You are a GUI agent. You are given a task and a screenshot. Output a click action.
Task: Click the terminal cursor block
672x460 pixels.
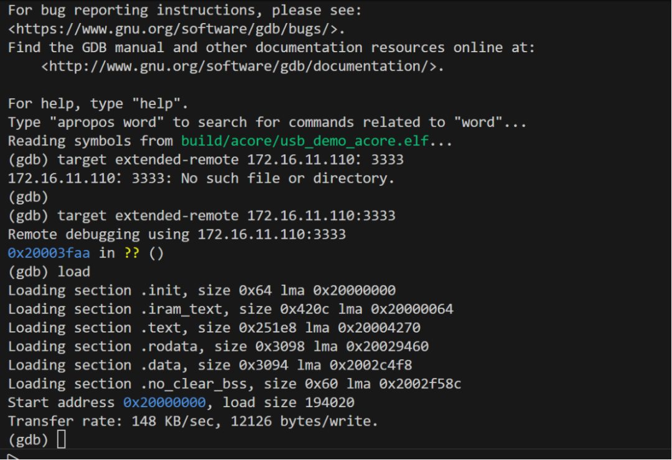[x=62, y=439]
